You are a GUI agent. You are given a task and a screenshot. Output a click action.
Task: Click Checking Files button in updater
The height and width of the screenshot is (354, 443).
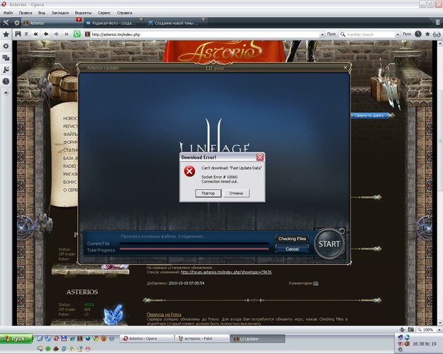292,239
